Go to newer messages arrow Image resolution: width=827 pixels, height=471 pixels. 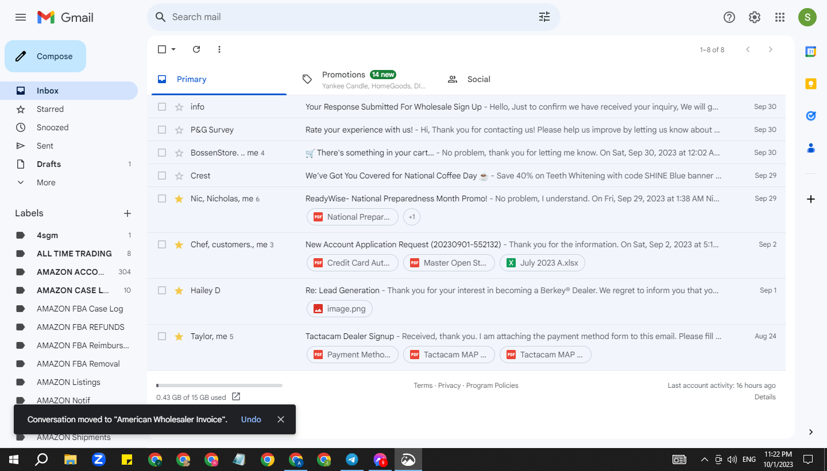(748, 49)
